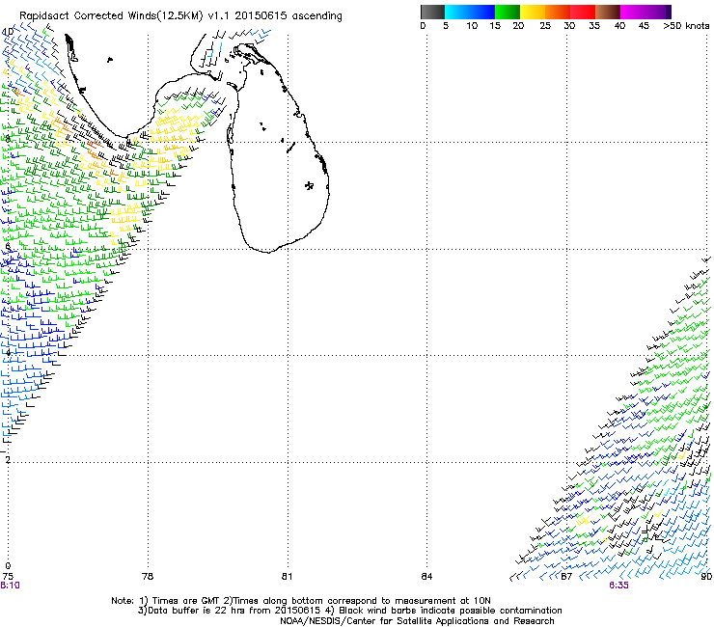Click the NOAA/NESDIS credit line
The width and height of the screenshot is (714, 627).
click(x=417, y=621)
